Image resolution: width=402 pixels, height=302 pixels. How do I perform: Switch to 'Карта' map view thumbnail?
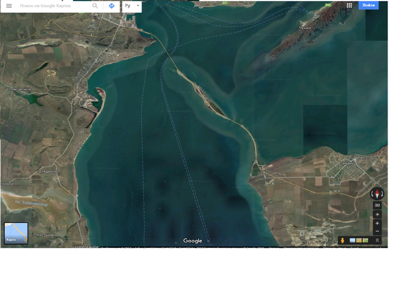pyautogui.click(x=16, y=233)
